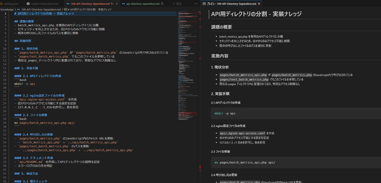381x183 pixels.
Task: Click line number 1 in the editor gutter
Action: click(x=5, y=13)
